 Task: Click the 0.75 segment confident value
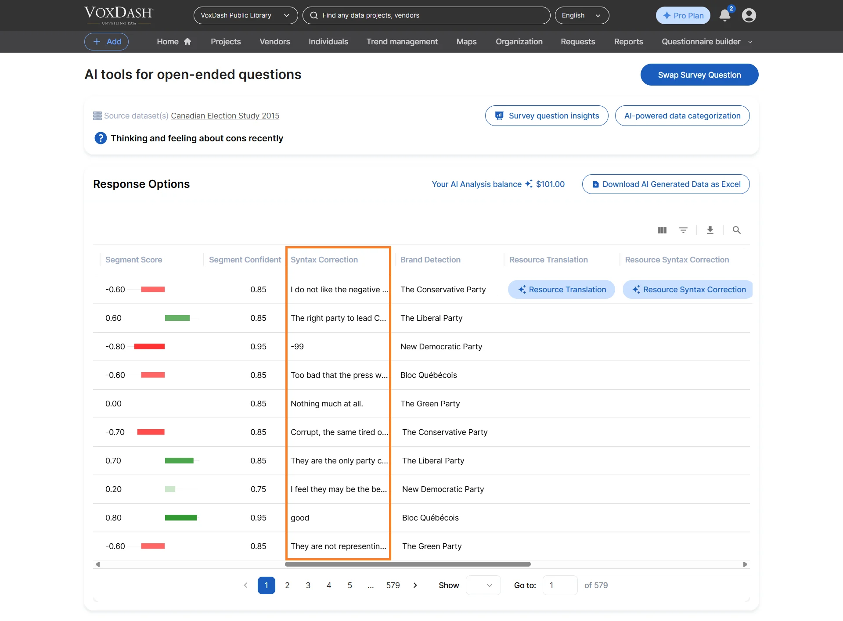click(x=258, y=489)
